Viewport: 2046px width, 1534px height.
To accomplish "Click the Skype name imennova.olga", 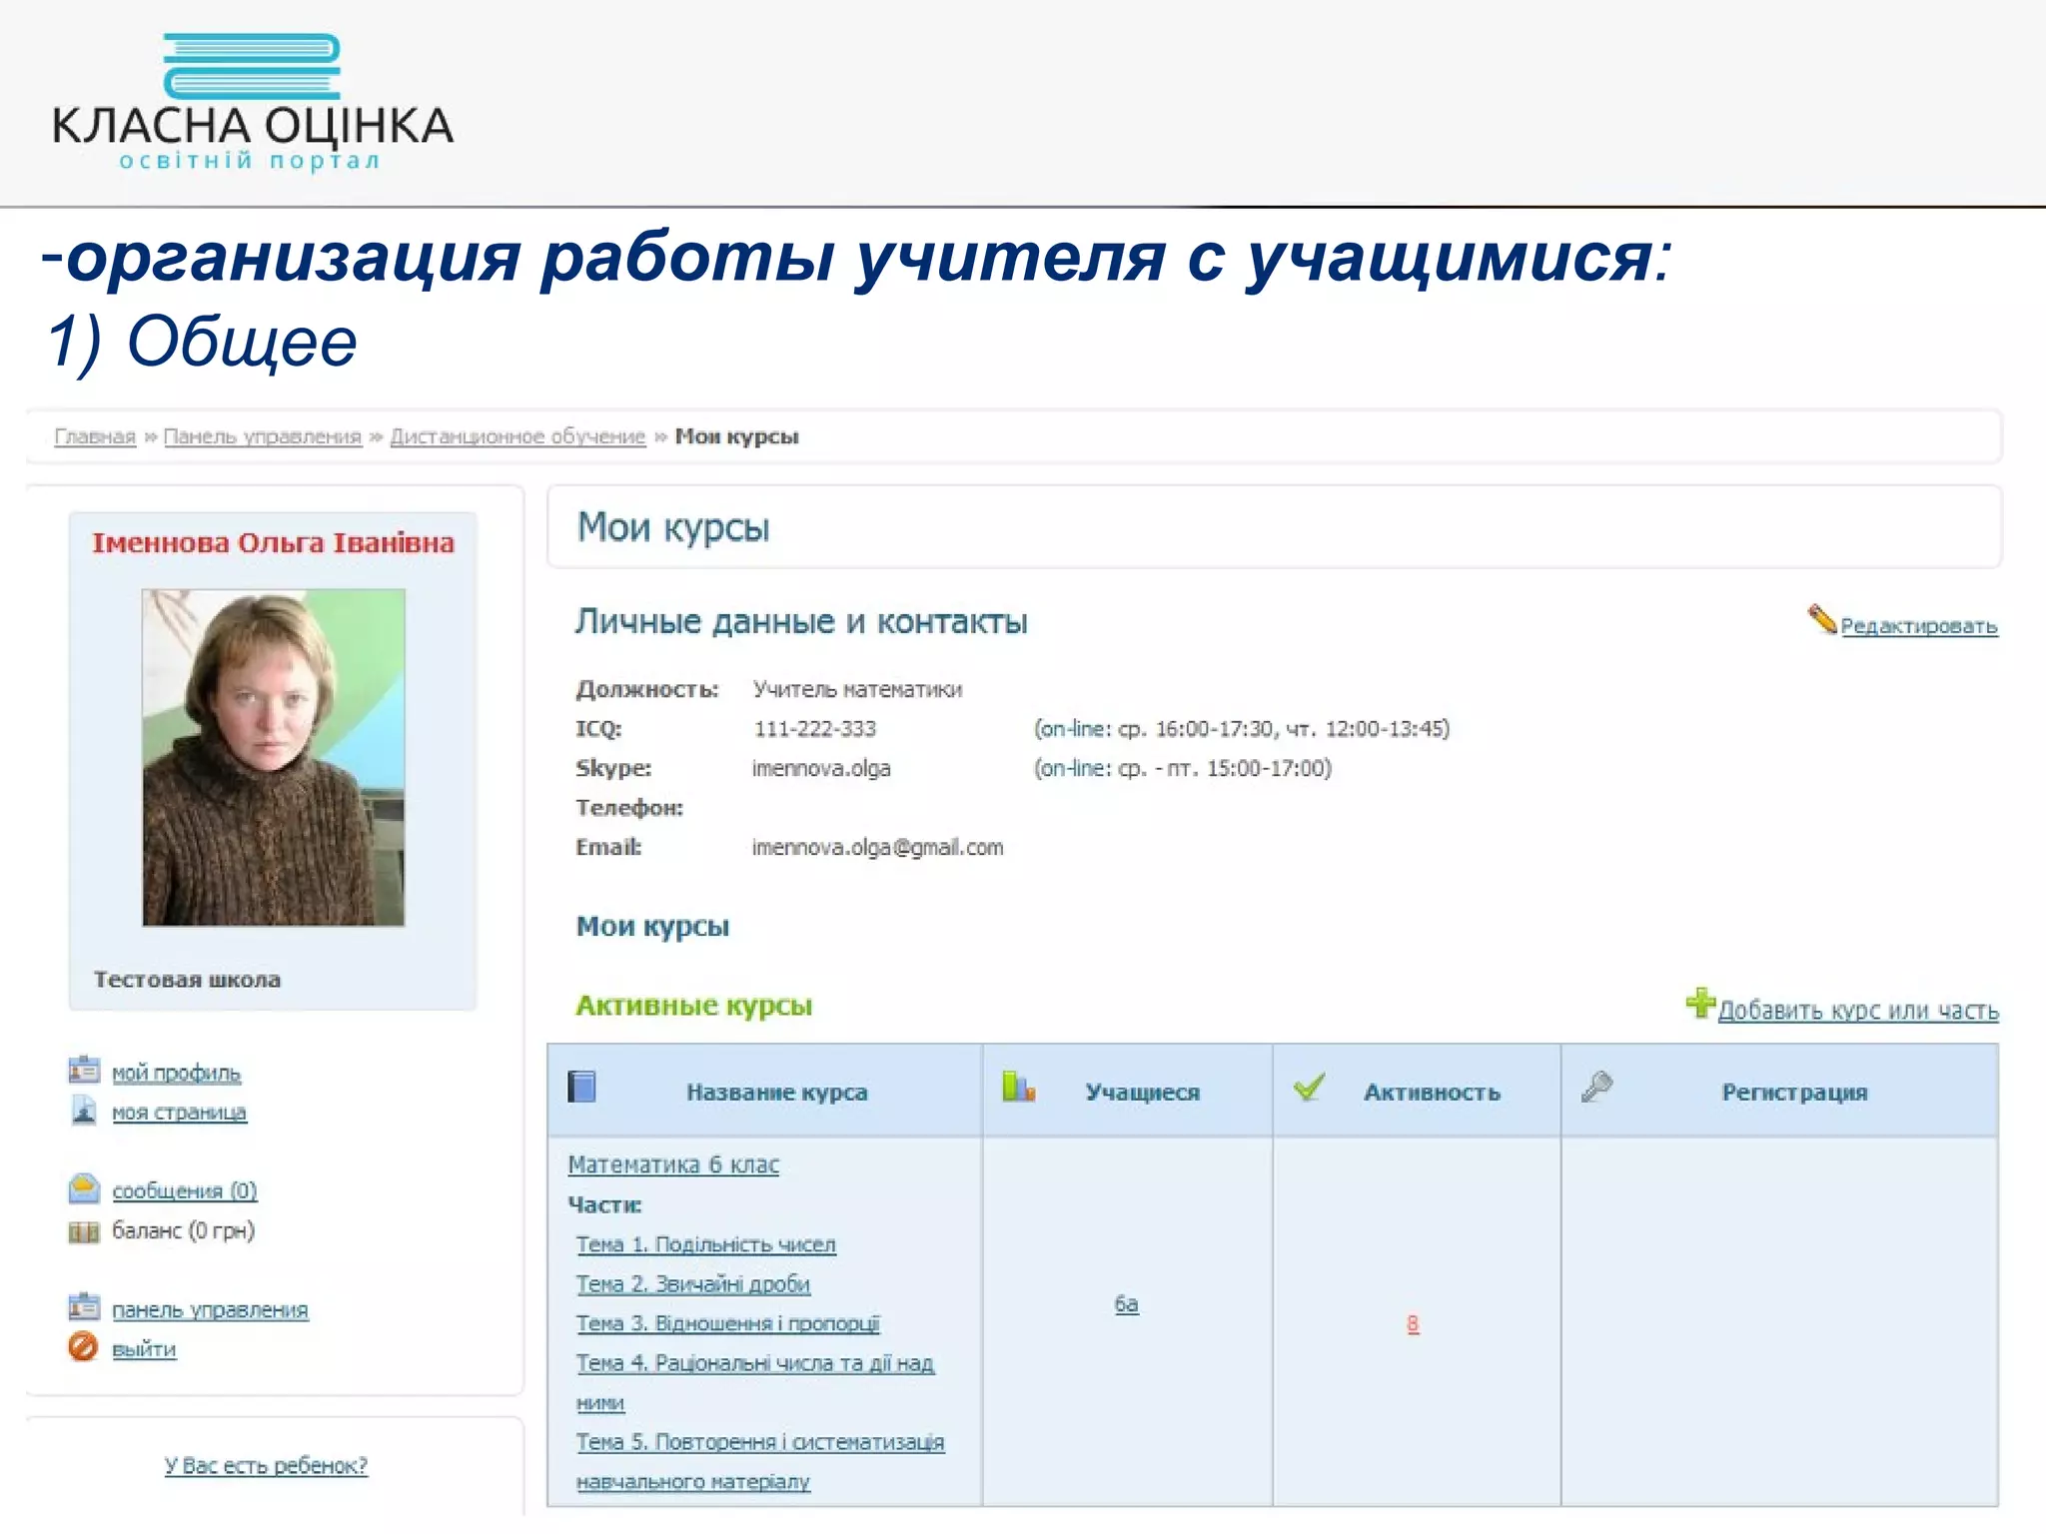I will point(821,769).
